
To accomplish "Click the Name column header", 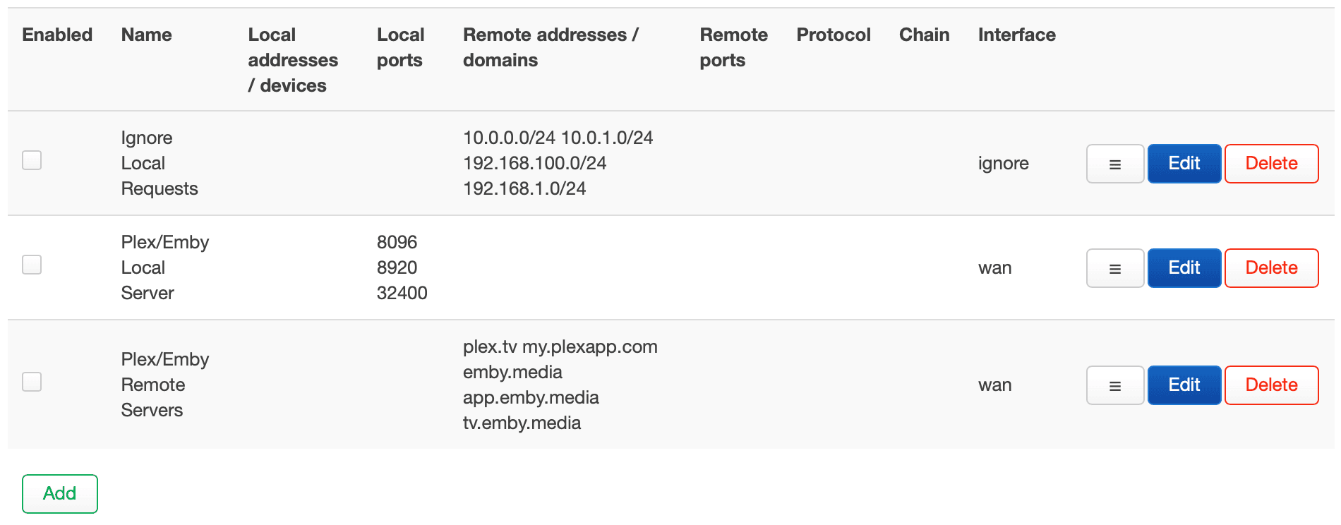I will click(x=146, y=34).
